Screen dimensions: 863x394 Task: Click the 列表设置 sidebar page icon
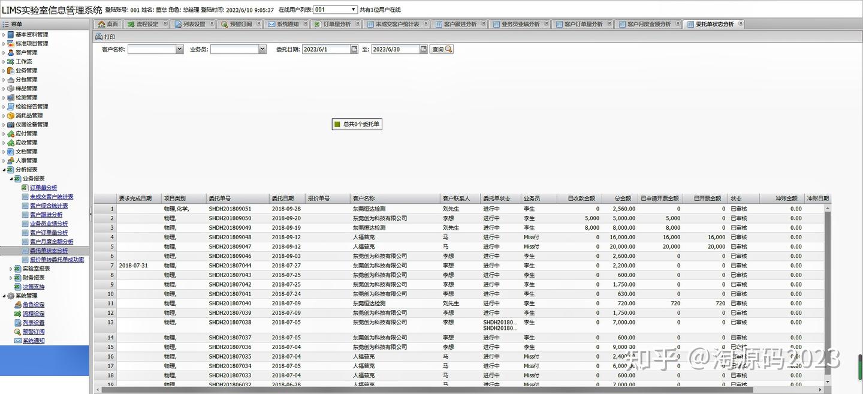(x=18, y=323)
